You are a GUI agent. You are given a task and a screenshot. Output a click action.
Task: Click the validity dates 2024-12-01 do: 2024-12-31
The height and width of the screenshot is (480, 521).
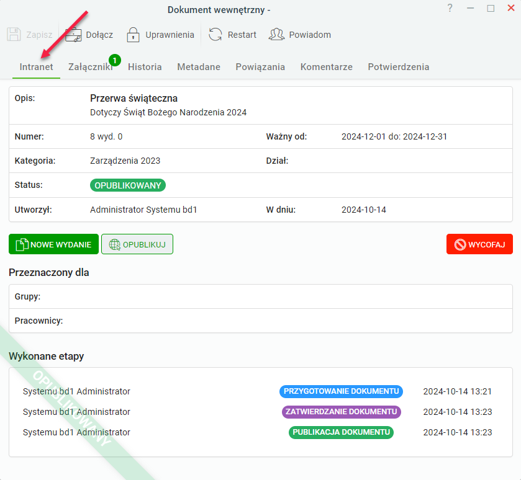coord(394,136)
